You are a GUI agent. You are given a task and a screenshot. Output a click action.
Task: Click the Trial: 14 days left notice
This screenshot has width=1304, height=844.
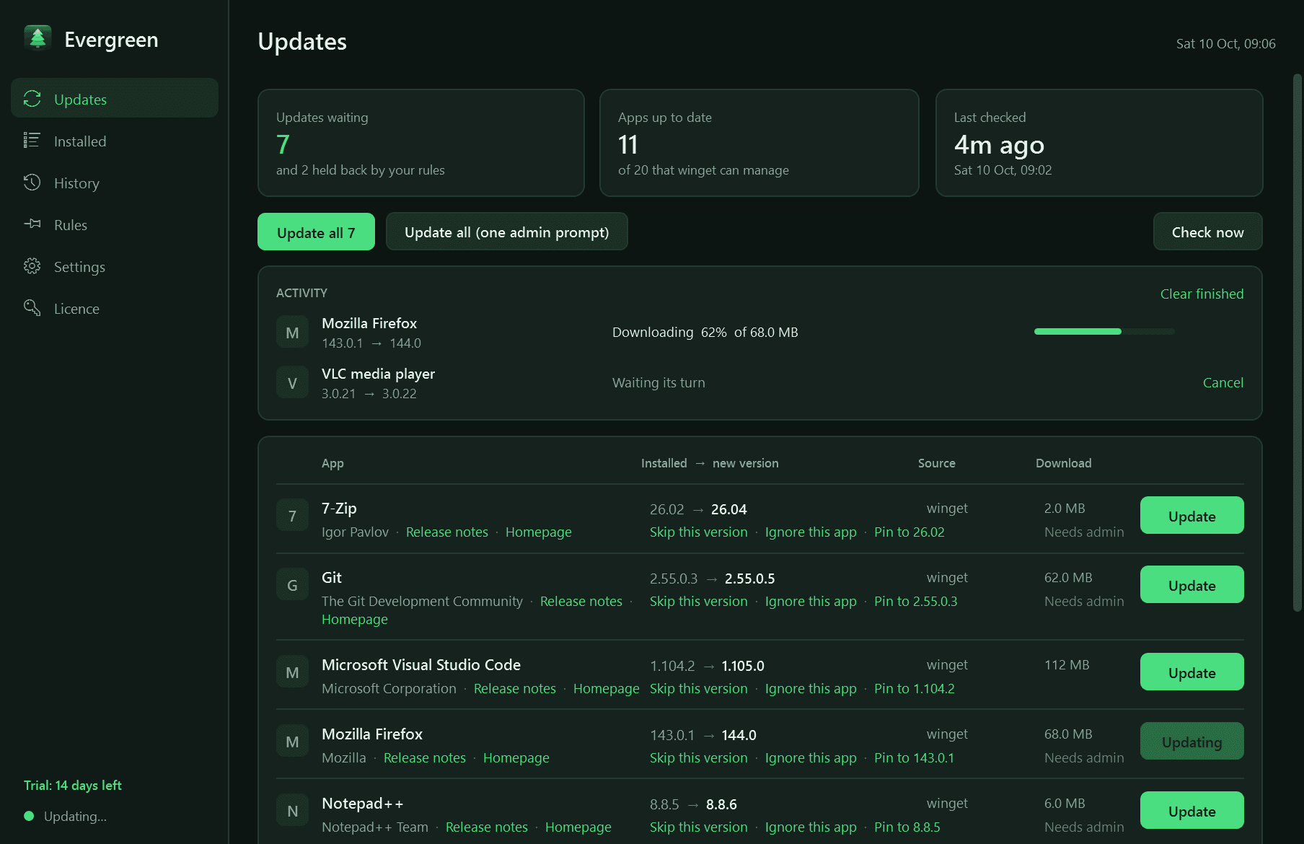pos(73,785)
